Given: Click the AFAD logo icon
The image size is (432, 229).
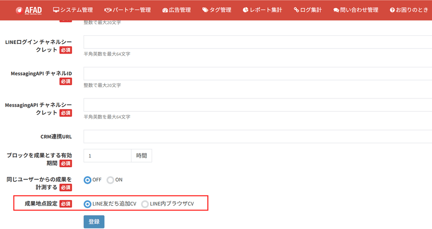Looking at the screenshot, I should [19, 10].
